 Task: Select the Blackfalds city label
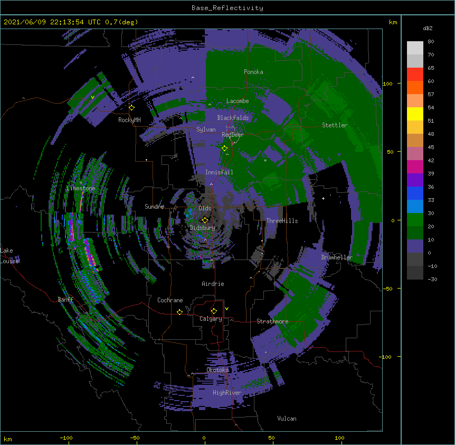coord(233,118)
